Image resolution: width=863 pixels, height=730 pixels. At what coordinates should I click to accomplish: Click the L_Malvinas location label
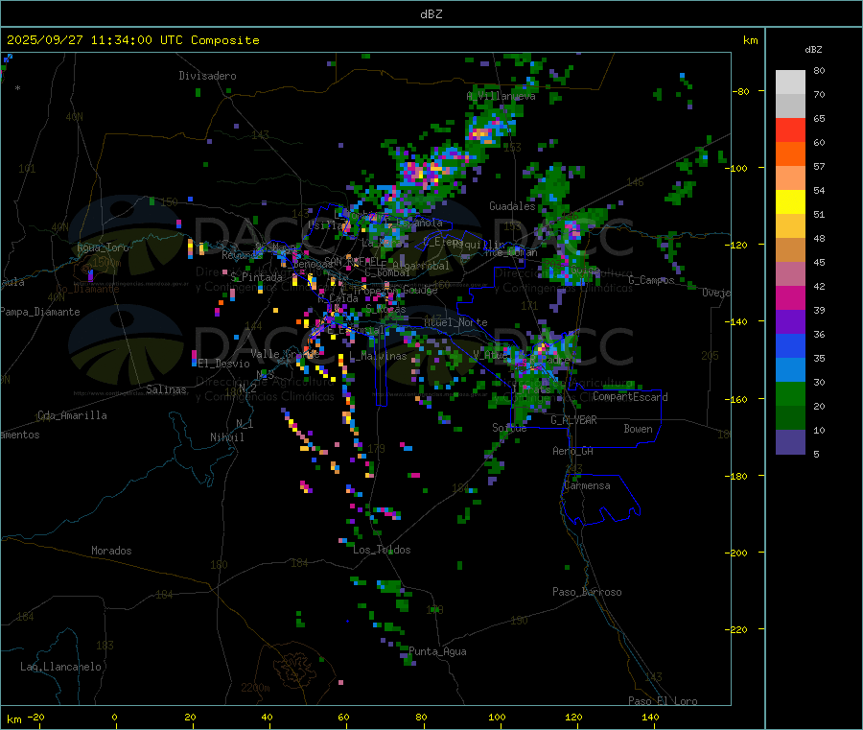pyautogui.click(x=378, y=356)
